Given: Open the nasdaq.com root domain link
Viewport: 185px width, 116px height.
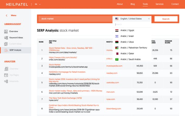Looking at the screenshot, I should point(112,73).
